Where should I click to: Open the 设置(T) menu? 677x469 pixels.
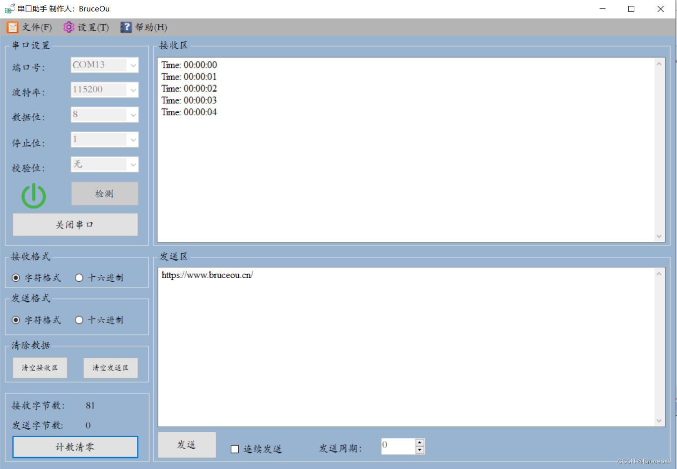pyautogui.click(x=86, y=27)
